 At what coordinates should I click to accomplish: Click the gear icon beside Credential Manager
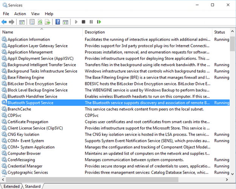tap(4, 166)
